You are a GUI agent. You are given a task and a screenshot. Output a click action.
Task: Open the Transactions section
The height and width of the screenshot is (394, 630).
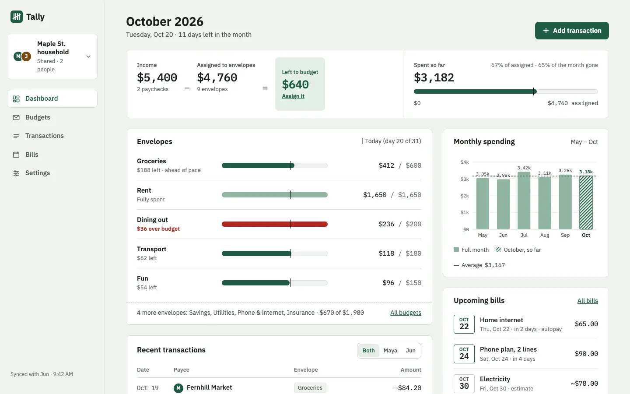tap(52, 136)
